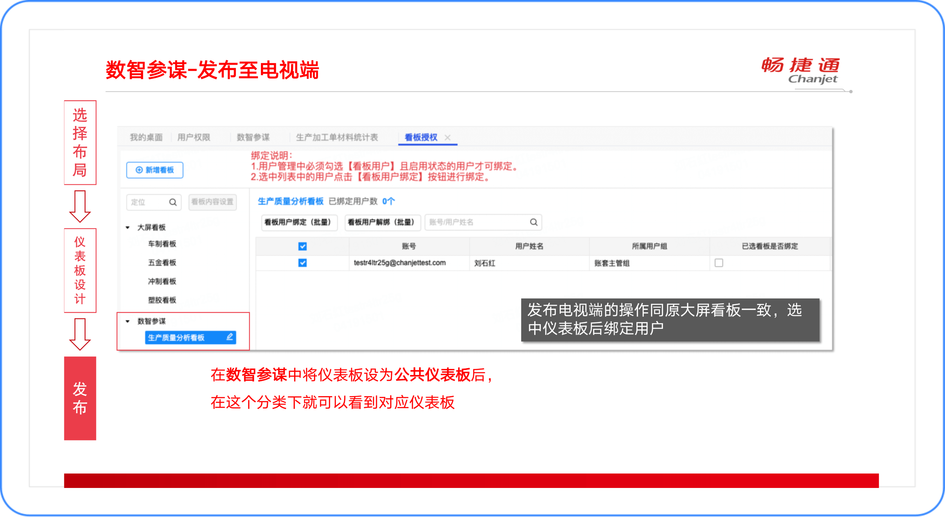This screenshot has height=517, width=945.
Task: Click the 已选看板是否绑定 column header
Action: point(770,246)
